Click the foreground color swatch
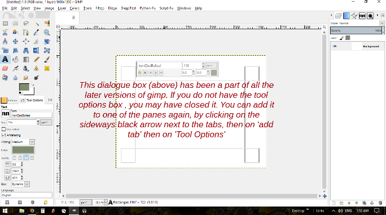Image resolution: width=386 pixels, height=215 pixels. (24, 87)
